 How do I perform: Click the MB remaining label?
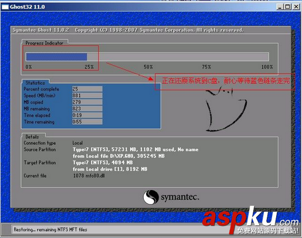tap(37, 109)
